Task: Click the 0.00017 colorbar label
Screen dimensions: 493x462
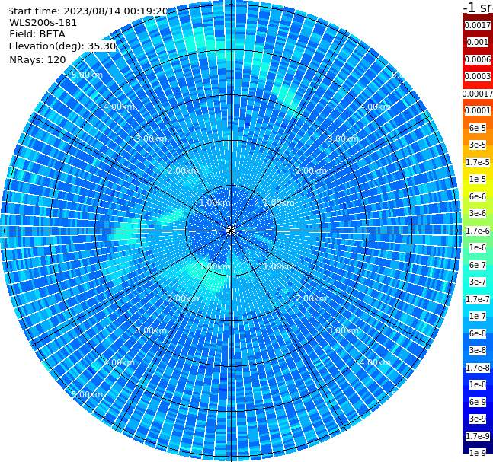Action: pos(478,94)
